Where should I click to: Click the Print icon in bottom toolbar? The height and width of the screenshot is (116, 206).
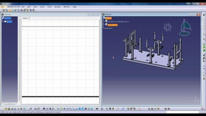click(12, 109)
